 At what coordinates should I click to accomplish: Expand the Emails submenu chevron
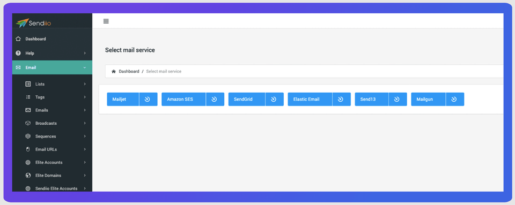[x=85, y=110]
